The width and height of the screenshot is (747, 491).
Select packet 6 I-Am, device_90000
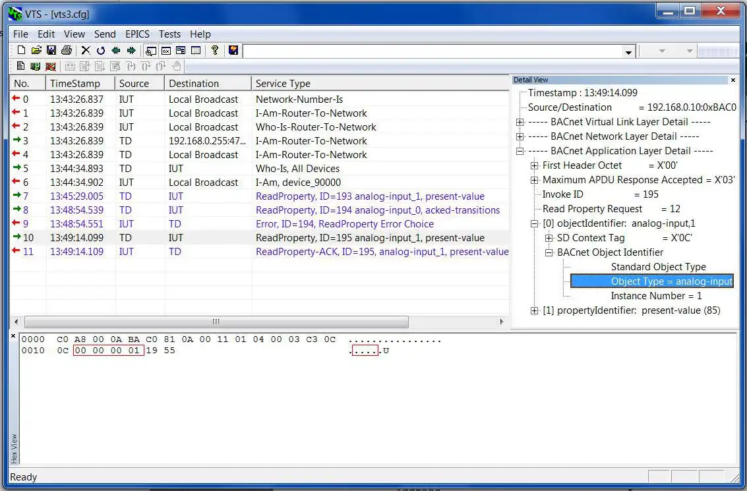pos(260,182)
